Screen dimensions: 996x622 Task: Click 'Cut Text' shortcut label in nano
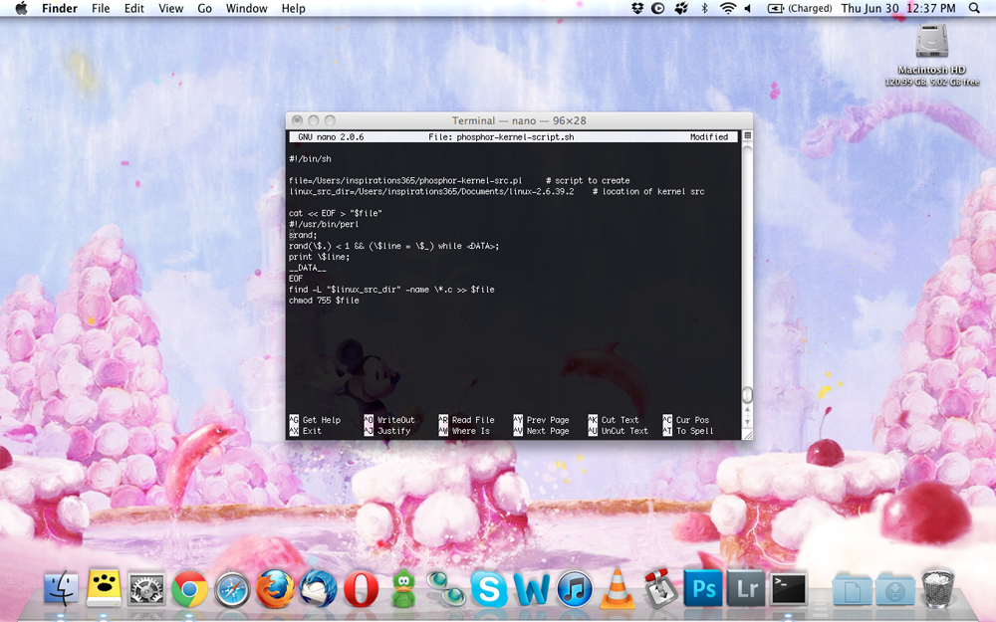point(620,420)
